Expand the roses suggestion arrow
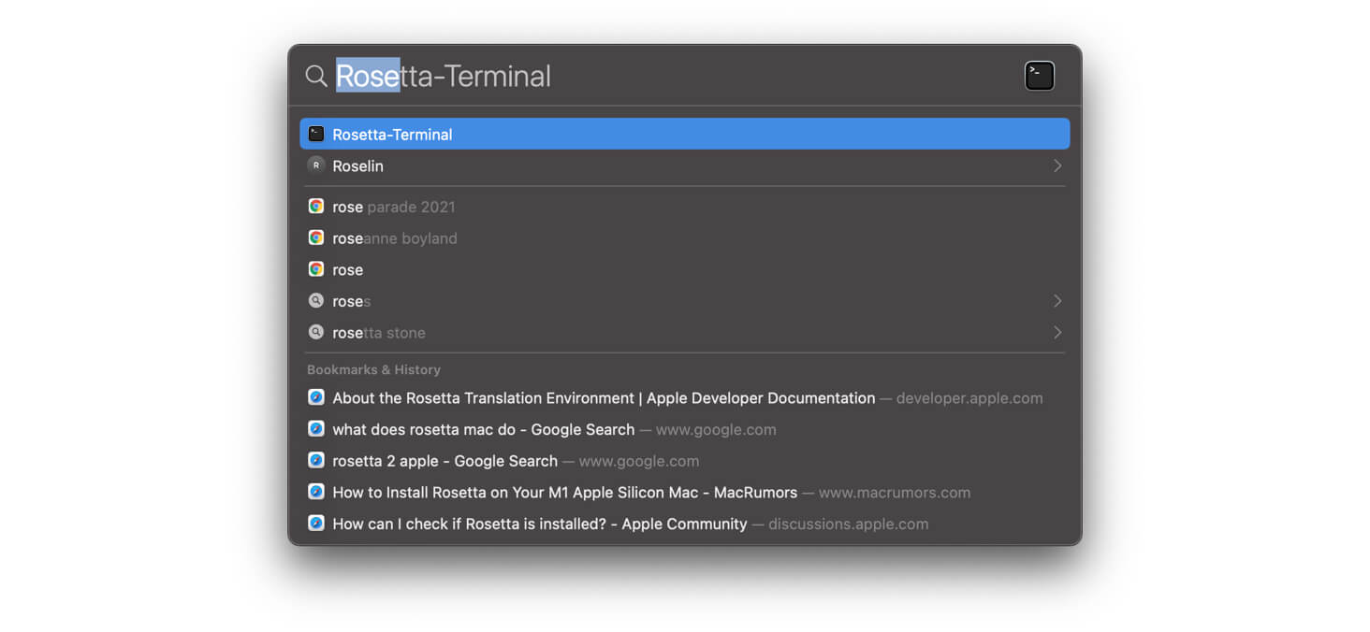The width and height of the screenshot is (1370, 632). [1057, 300]
